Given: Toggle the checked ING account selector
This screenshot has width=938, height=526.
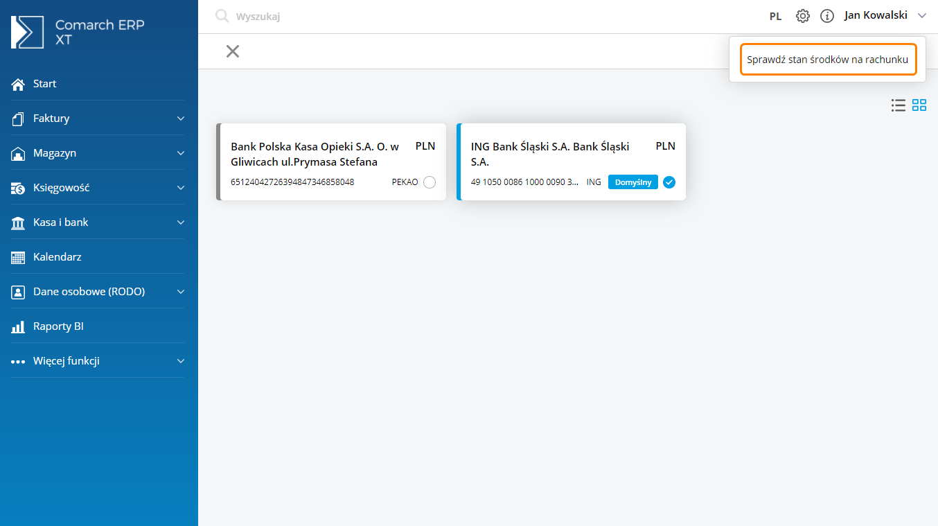Looking at the screenshot, I should 669,182.
